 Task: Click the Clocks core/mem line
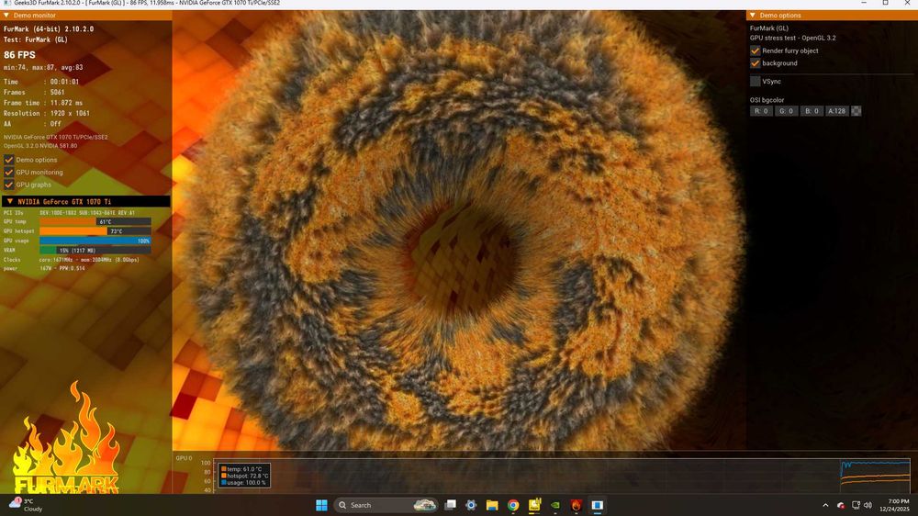(x=72, y=260)
